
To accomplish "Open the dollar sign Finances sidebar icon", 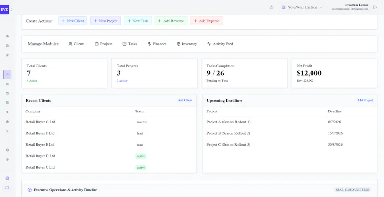I will (x=7, y=112).
